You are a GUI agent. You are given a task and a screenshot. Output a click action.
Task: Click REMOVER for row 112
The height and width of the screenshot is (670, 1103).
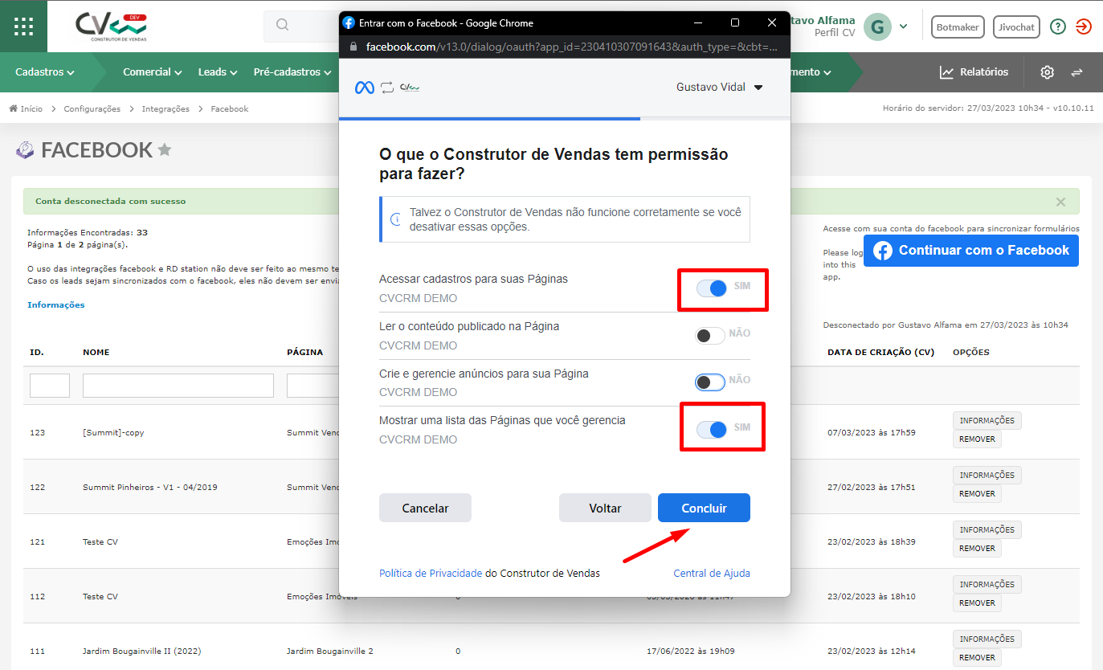point(977,603)
